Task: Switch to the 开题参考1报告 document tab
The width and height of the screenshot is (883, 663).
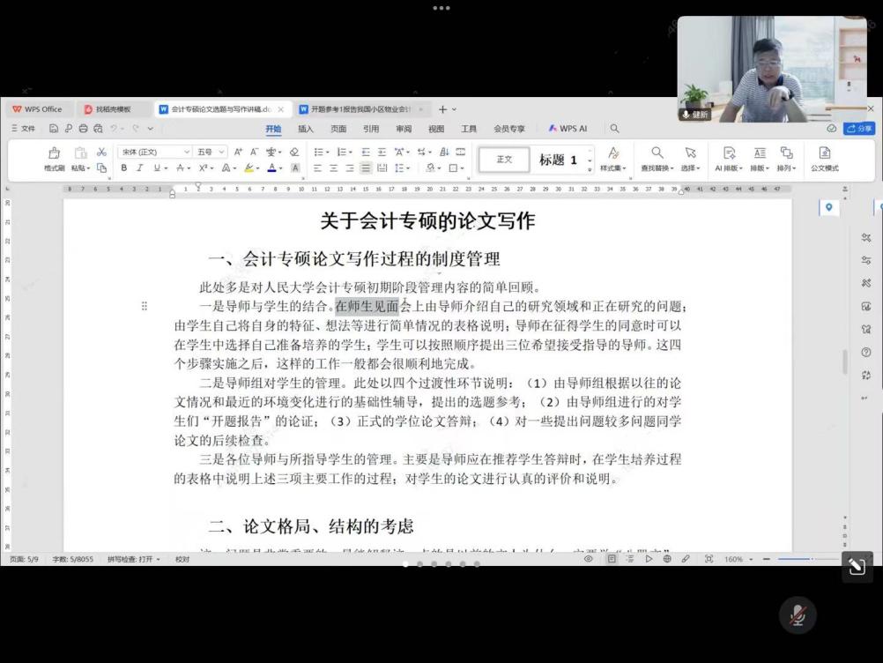Action: coord(360,109)
